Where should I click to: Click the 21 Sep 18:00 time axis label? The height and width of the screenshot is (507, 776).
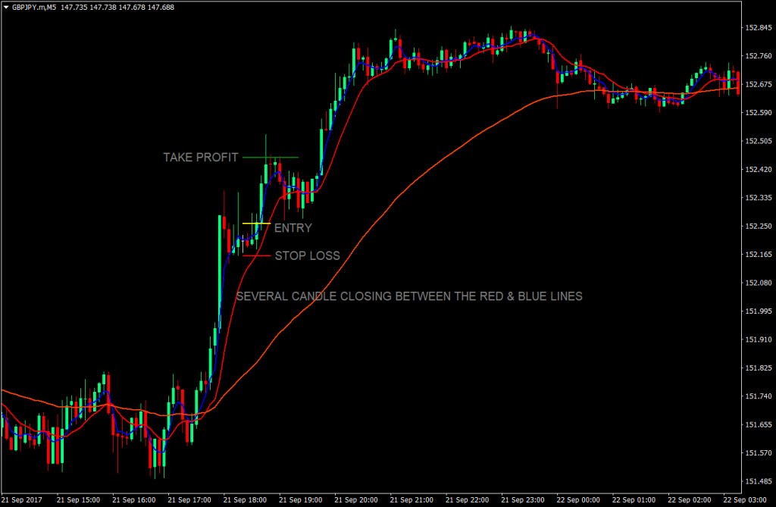coord(245,500)
